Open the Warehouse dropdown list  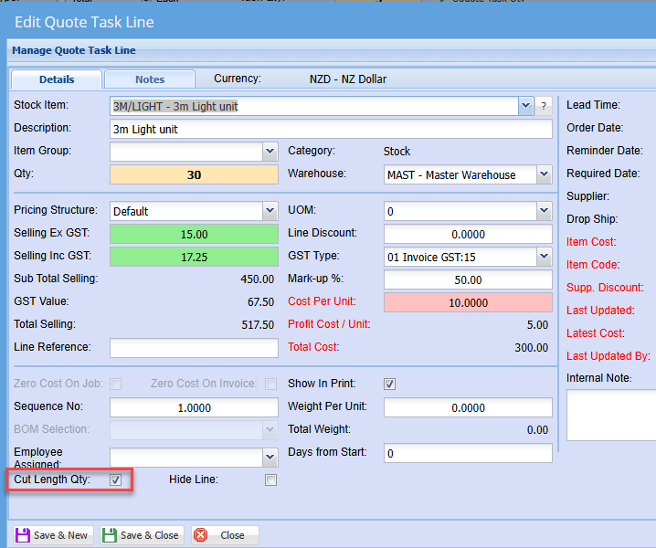pyautogui.click(x=544, y=174)
